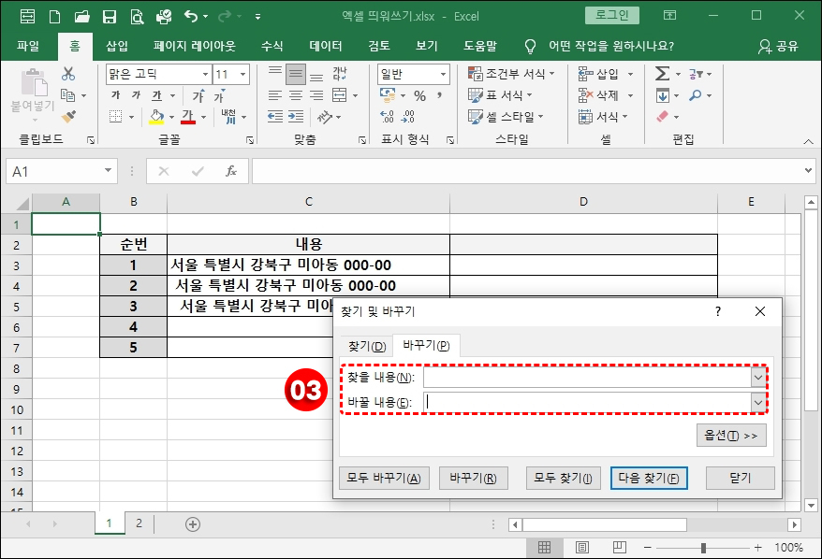Image resolution: width=822 pixels, height=559 pixels.
Task: Click the 바꾸기(R) button
Action: (474, 478)
